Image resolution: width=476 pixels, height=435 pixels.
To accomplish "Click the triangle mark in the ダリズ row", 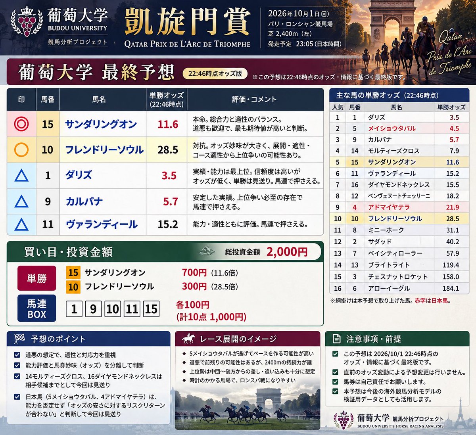I will (21, 175).
